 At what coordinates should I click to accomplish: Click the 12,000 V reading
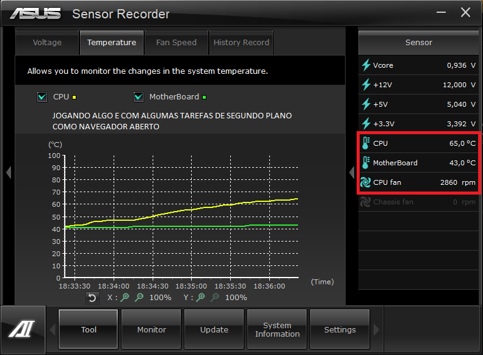pos(459,85)
